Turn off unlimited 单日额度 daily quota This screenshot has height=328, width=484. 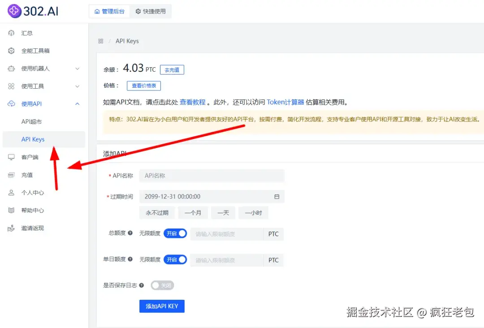(x=175, y=260)
